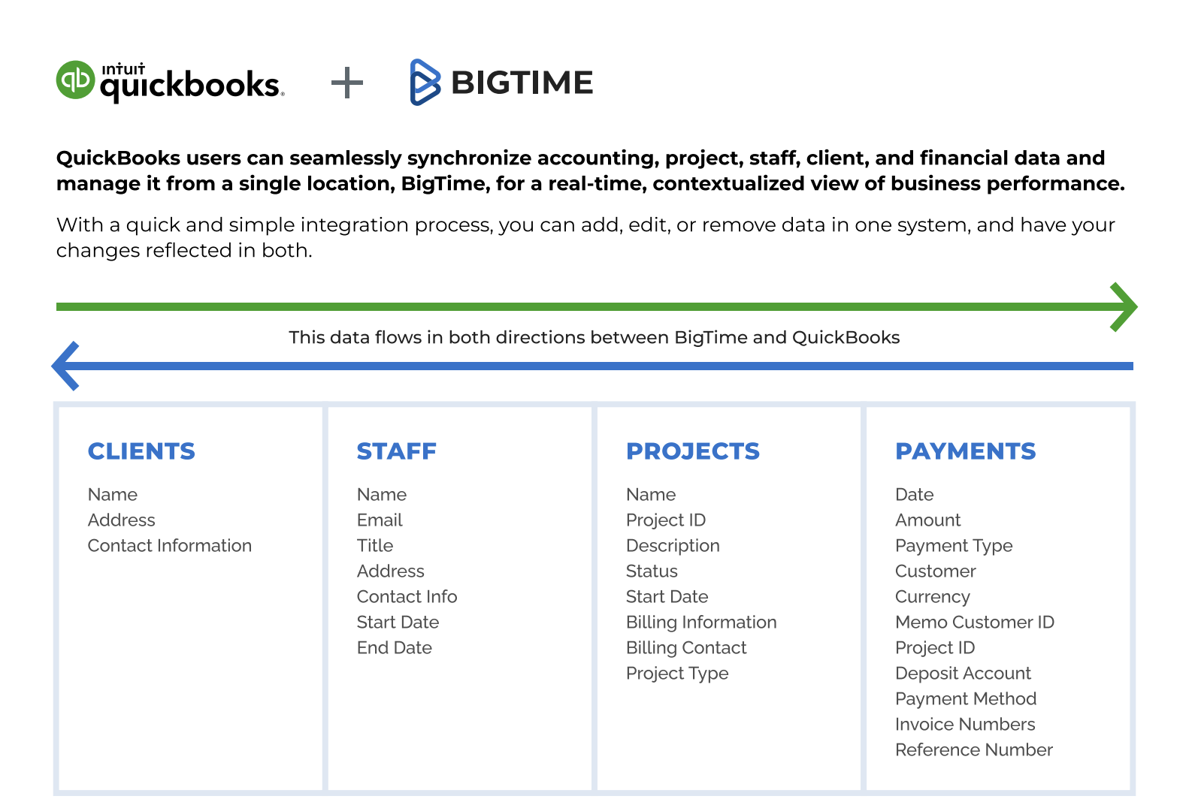
Task: Click Payment Method in the PAYMENTS list
Action: point(967,699)
